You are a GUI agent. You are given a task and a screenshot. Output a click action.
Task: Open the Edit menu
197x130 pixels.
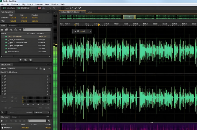point(7,4)
